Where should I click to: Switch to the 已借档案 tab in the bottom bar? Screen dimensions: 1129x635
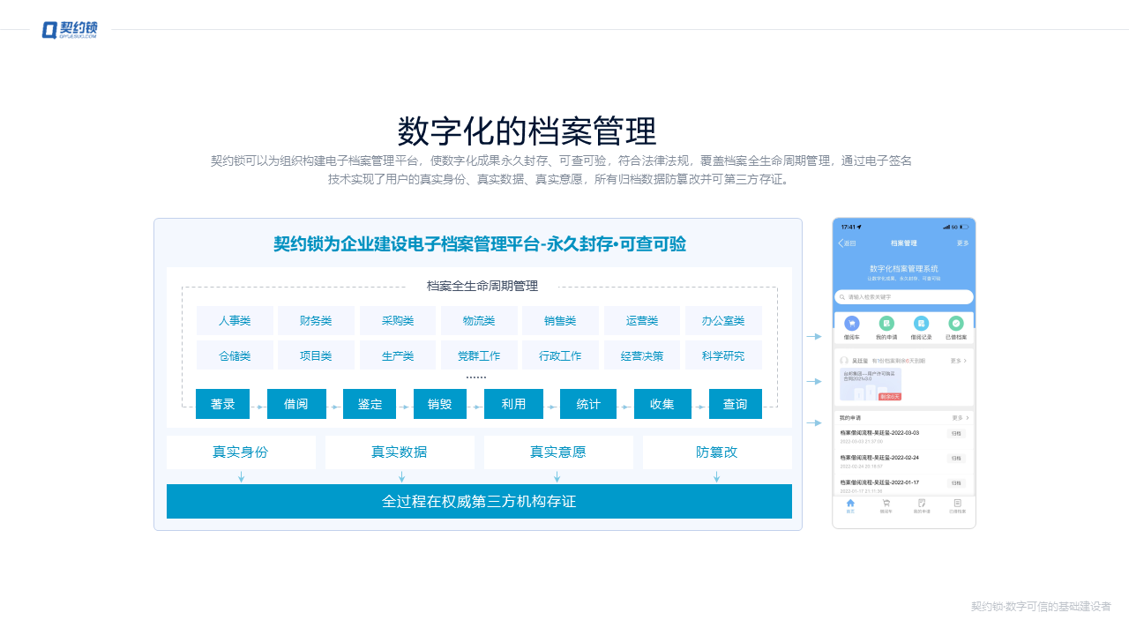click(x=958, y=506)
